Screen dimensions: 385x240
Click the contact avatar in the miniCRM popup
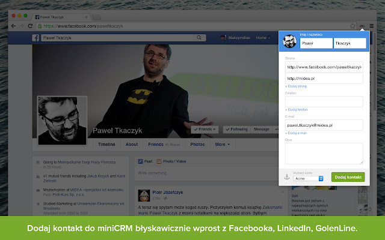289,41
